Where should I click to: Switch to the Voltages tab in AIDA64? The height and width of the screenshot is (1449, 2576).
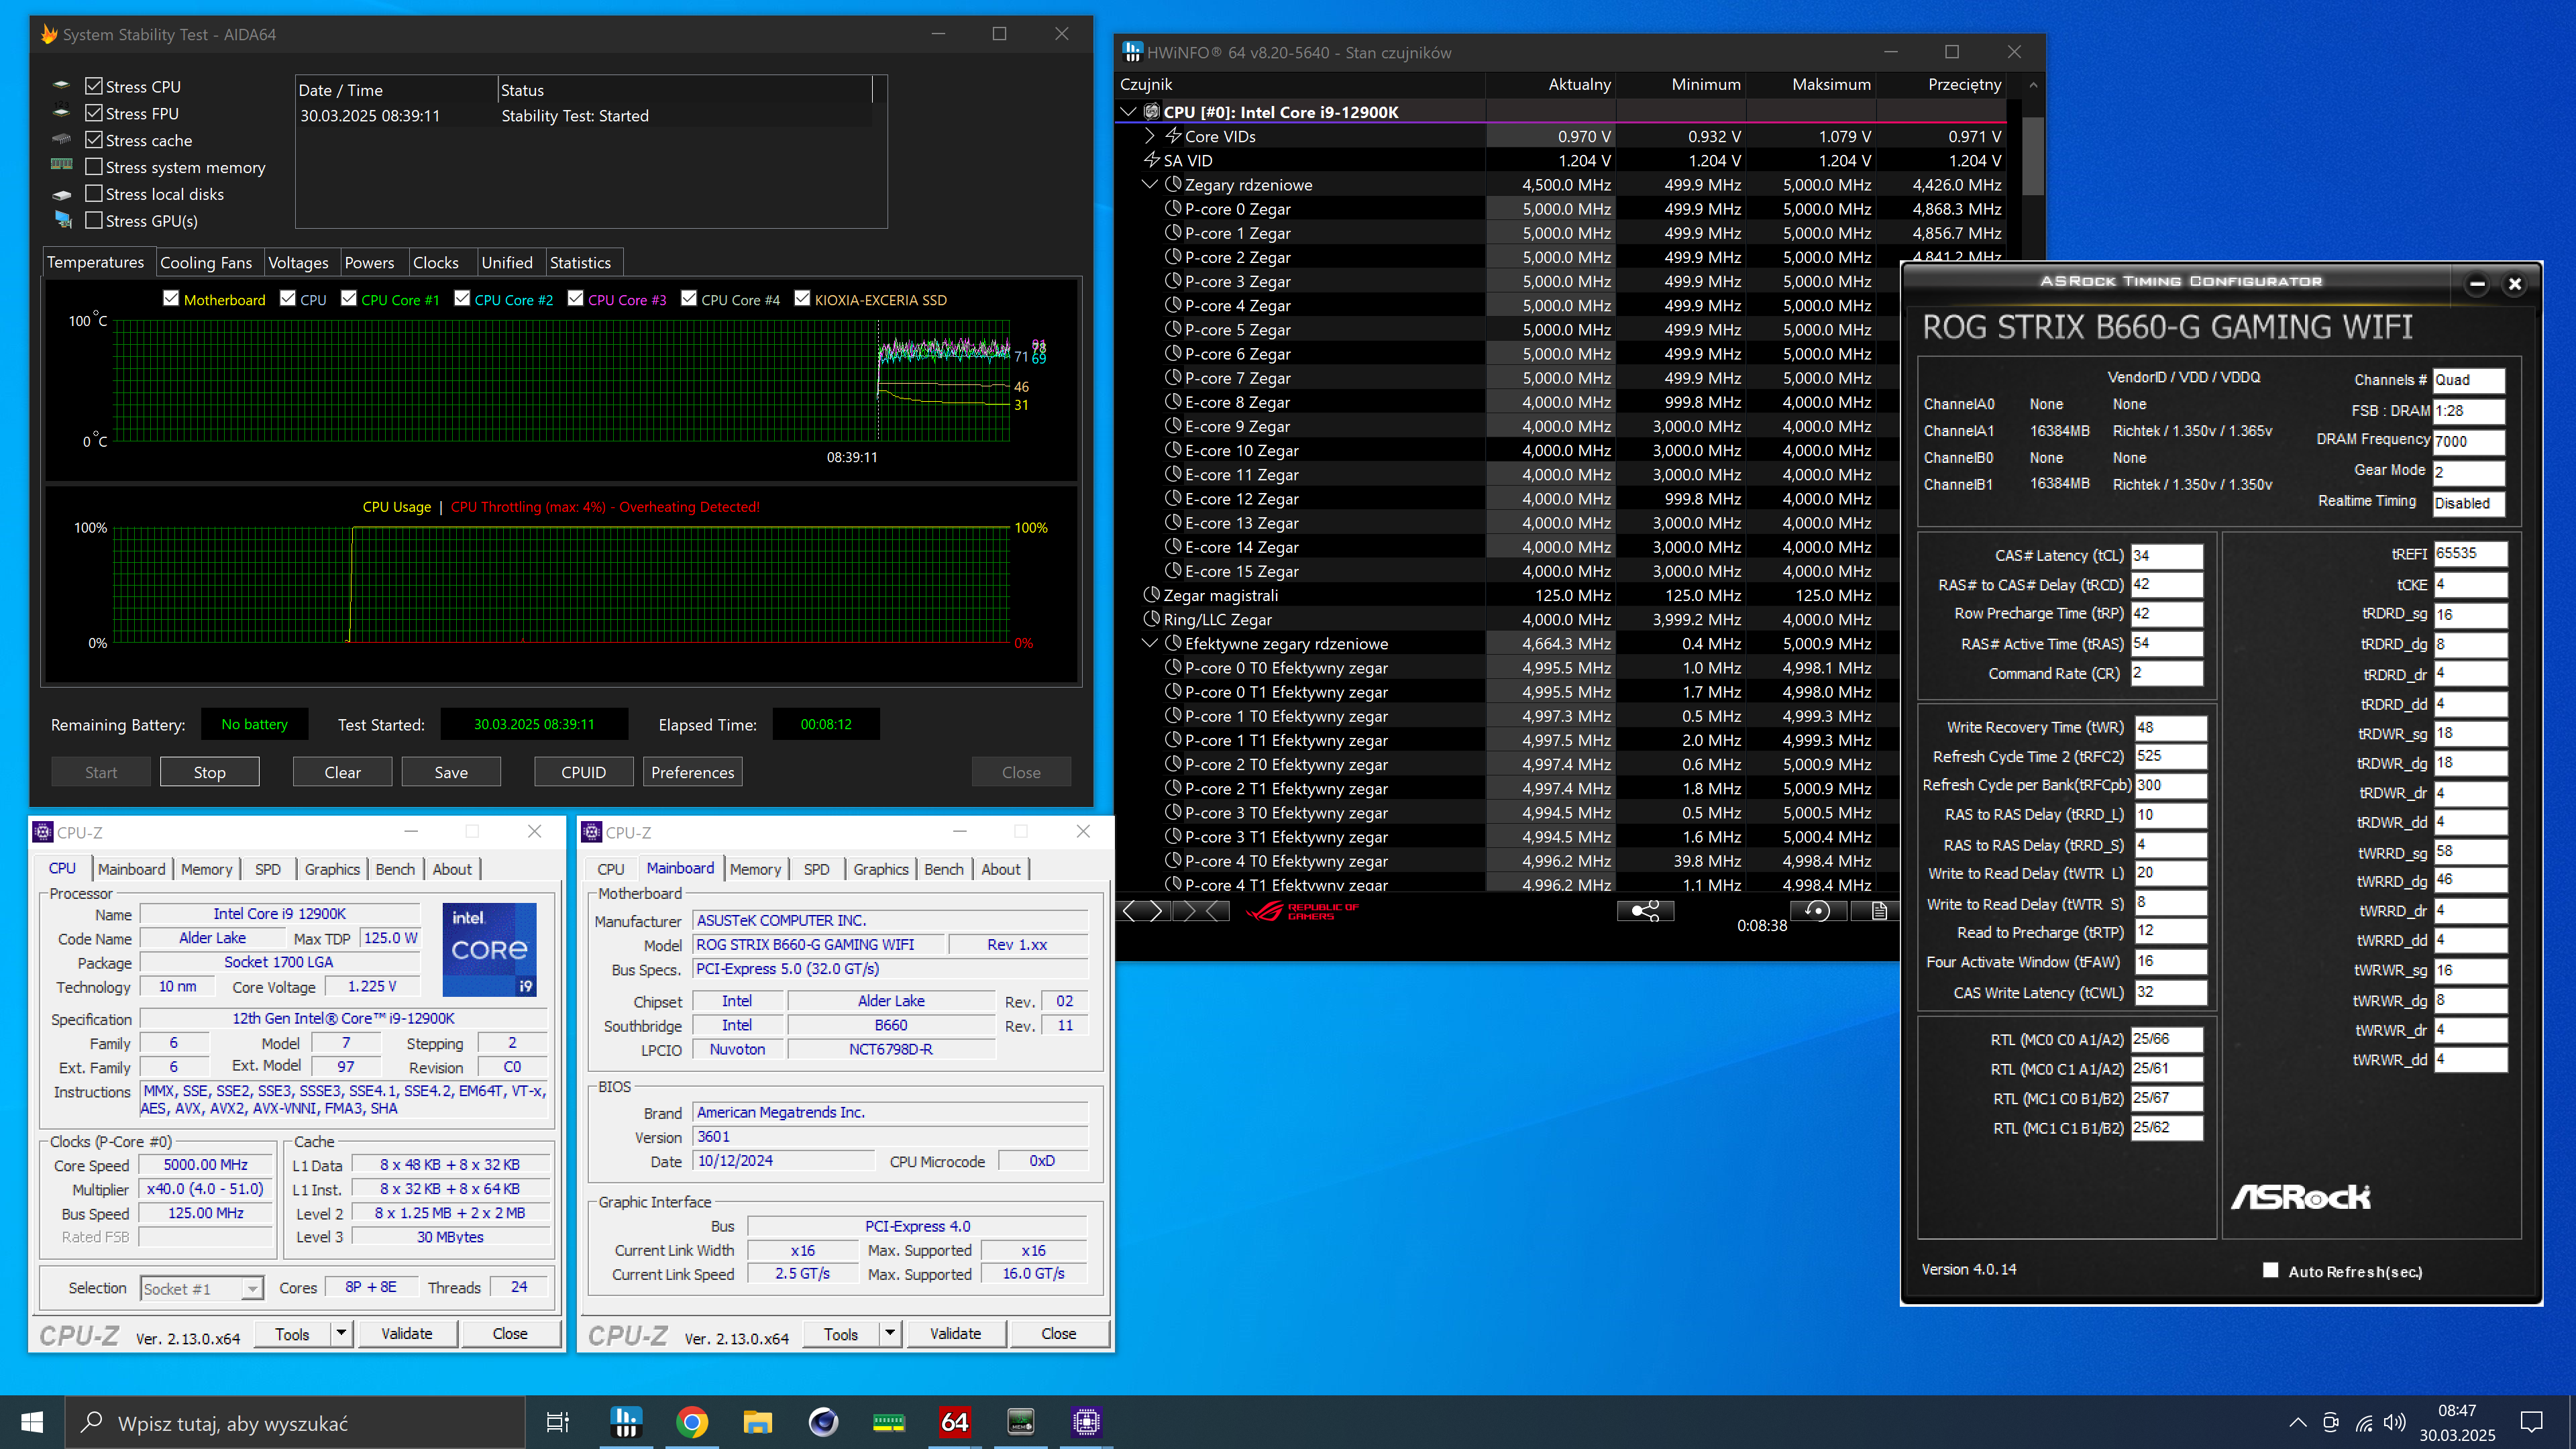(298, 262)
